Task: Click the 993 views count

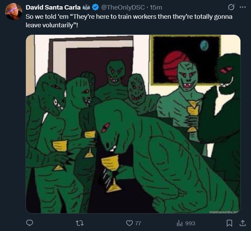Action: click(x=190, y=223)
